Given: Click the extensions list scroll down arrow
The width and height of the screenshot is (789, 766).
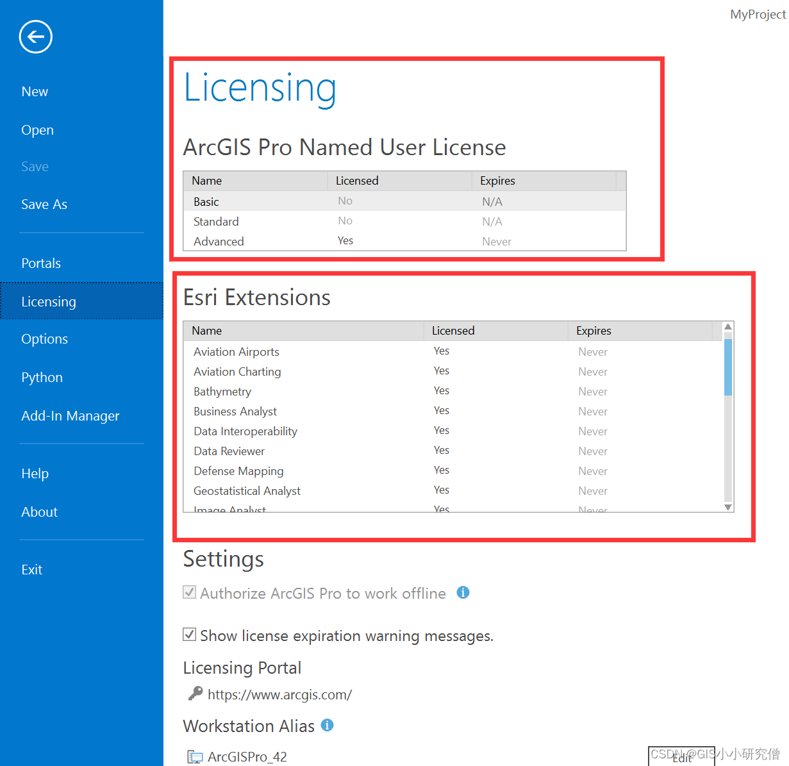Looking at the screenshot, I should [728, 506].
